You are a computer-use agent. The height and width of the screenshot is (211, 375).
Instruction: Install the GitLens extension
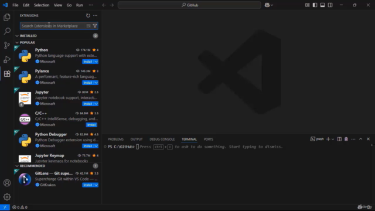click(x=88, y=185)
